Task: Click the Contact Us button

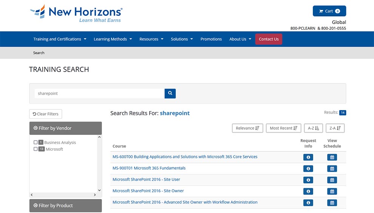Action: coord(269,39)
